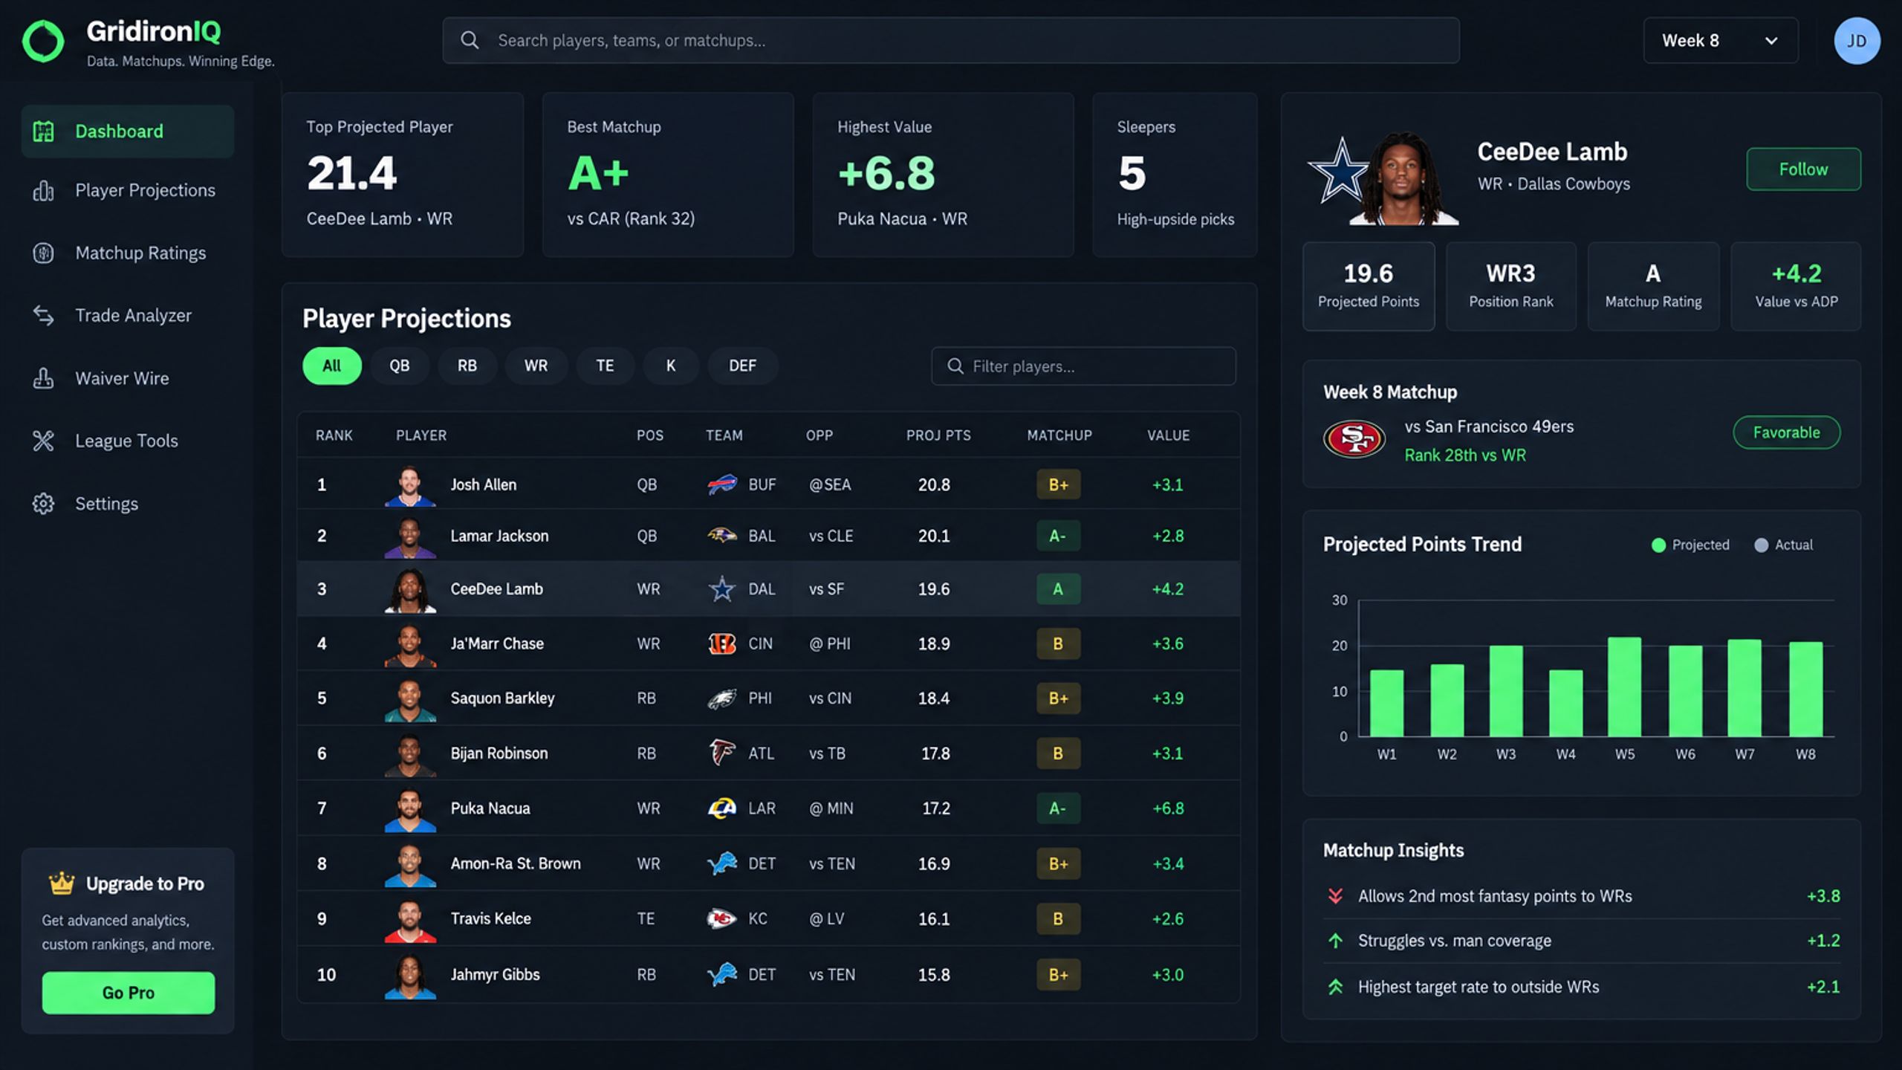
Task: Open the Week 8 dropdown
Action: coord(1721,40)
